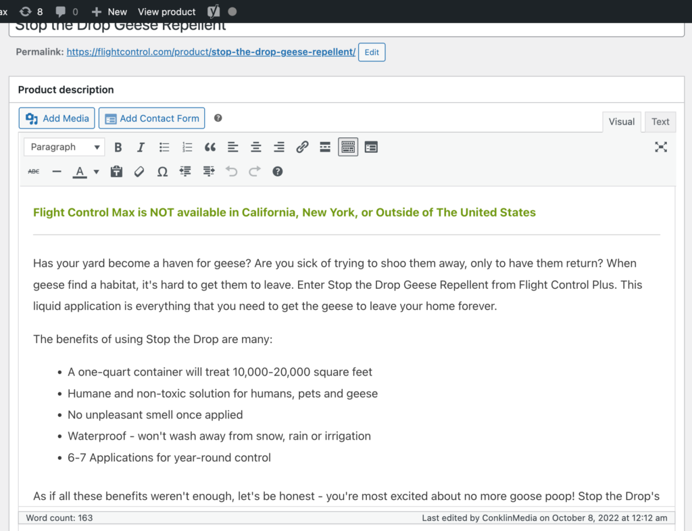Click the '6-7 Applications' bullet
The height and width of the screenshot is (531, 692).
pos(169,458)
